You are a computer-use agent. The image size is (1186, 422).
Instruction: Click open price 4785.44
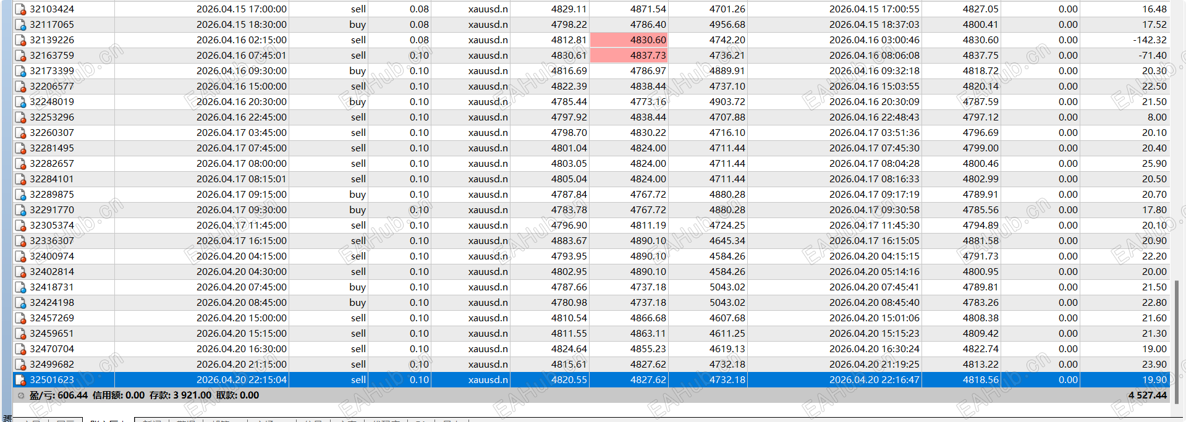[x=569, y=102]
